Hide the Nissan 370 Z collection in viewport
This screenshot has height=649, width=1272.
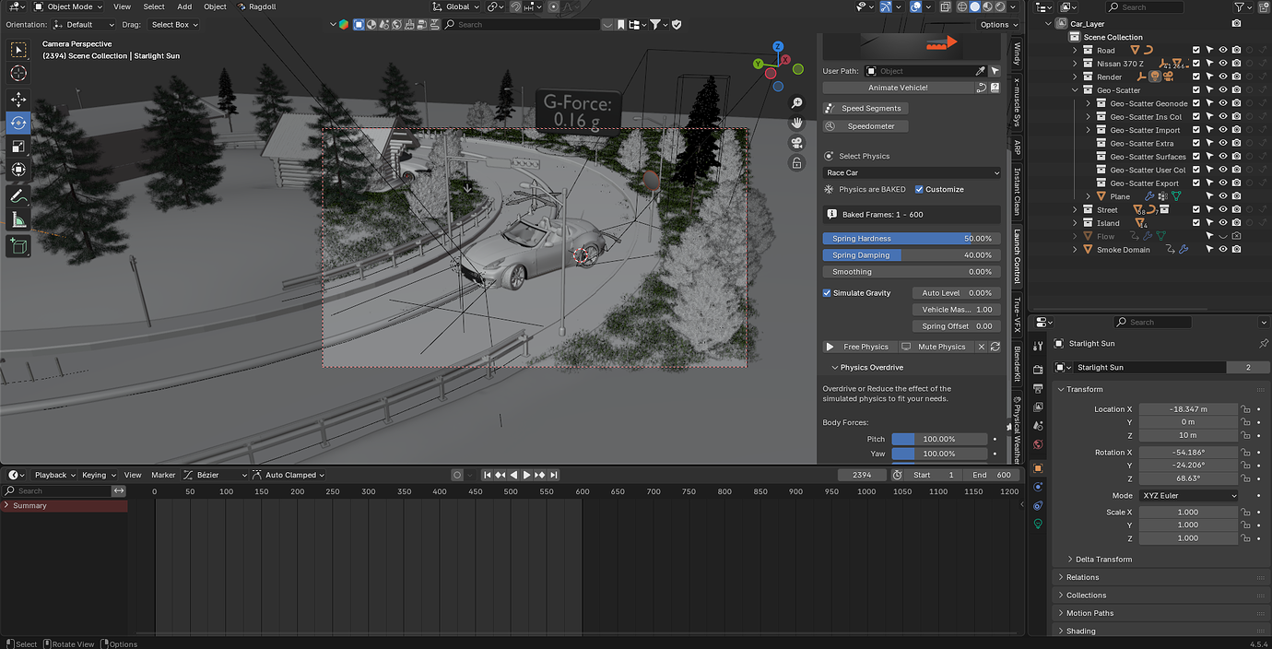coord(1223,64)
